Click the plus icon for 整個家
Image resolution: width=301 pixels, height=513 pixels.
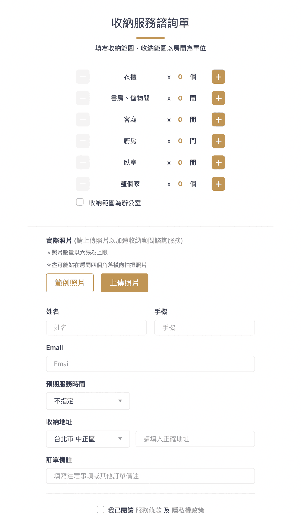pos(218,184)
